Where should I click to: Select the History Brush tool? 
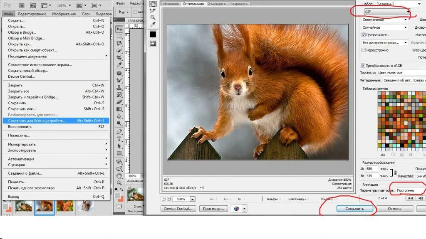(119, 94)
